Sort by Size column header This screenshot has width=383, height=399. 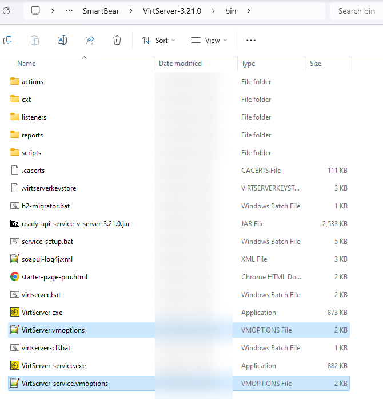[x=316, y=64]
